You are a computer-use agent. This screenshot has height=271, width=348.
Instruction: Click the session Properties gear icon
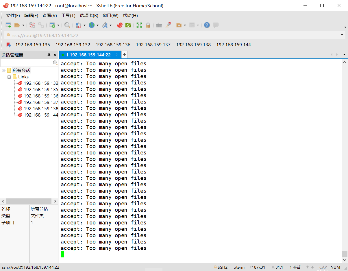click(52, 25)
